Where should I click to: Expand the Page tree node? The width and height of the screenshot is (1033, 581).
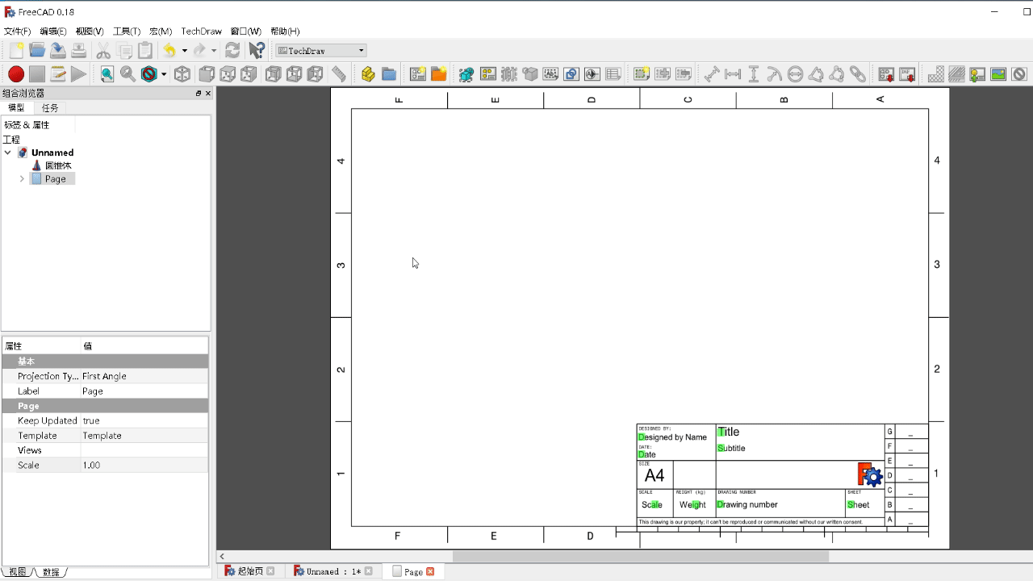(22, 179)
